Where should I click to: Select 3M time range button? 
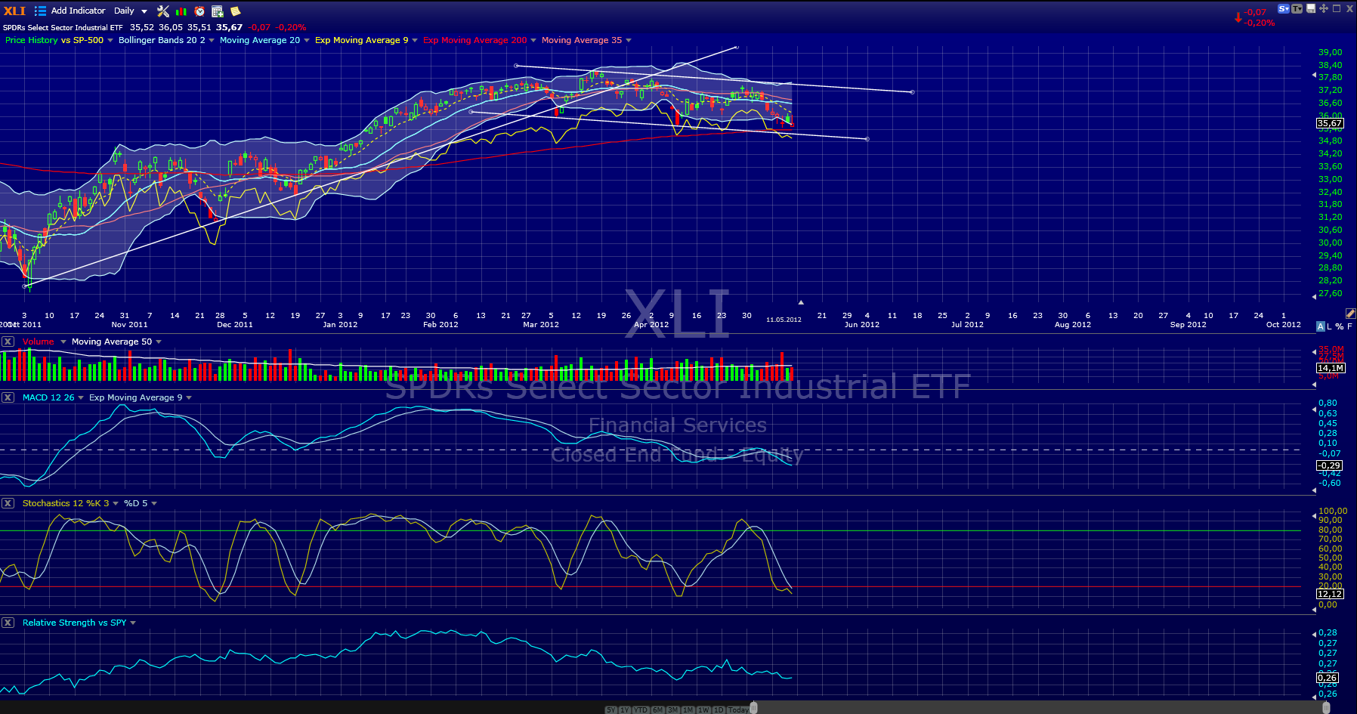[x=673, y=710]
